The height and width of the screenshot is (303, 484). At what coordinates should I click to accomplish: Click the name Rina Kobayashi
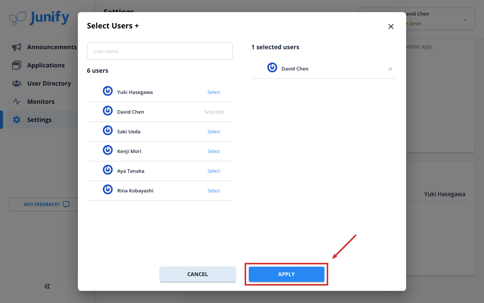tap(135, 191)
